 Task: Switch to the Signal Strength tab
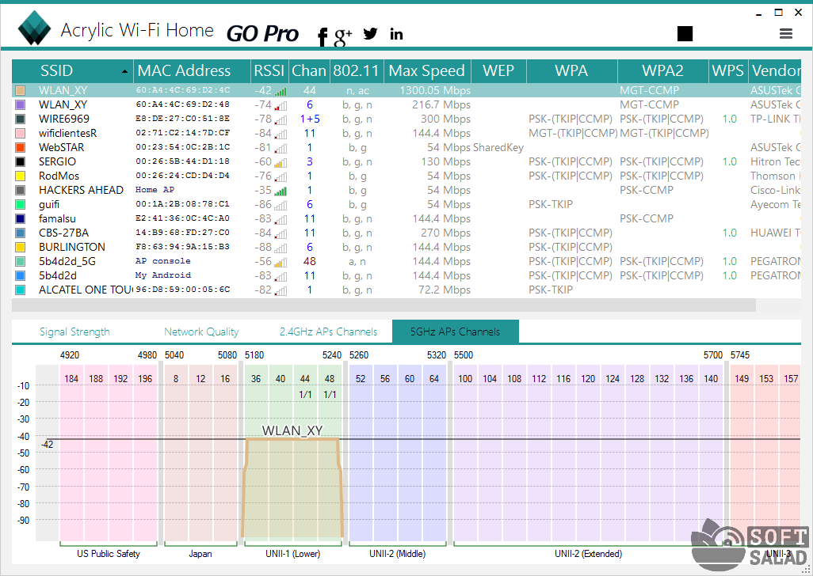click(x=74, y=332)
